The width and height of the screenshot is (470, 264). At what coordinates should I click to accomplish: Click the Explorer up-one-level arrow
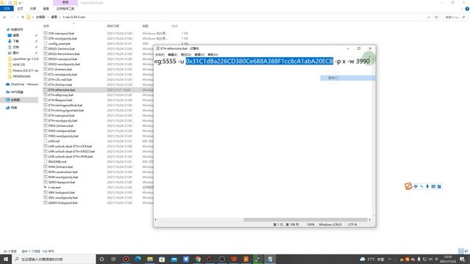(23, 17)
